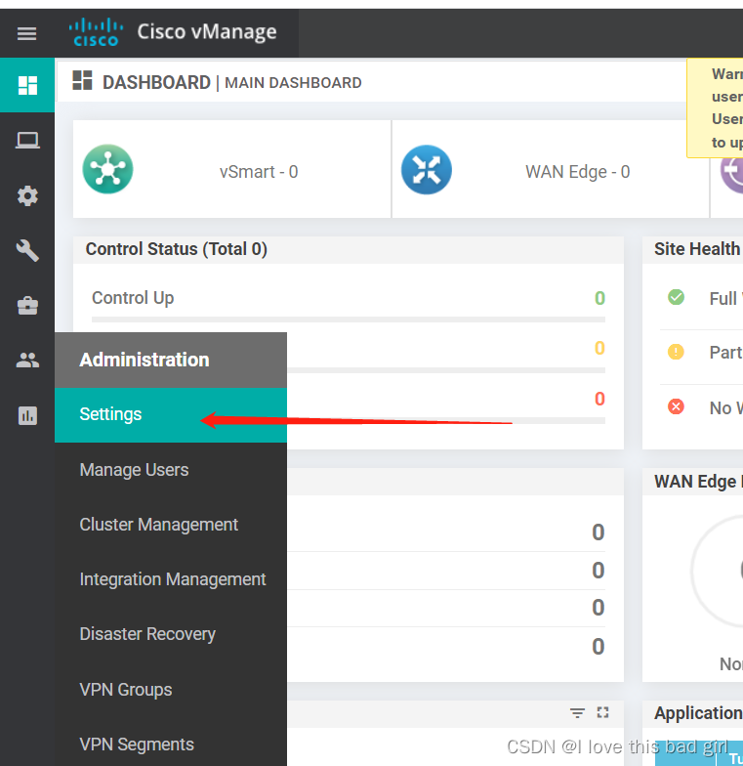Click the yellow partial count 0
The width and height of the screenshot is (743, 766).
click(x=599, y=348)
